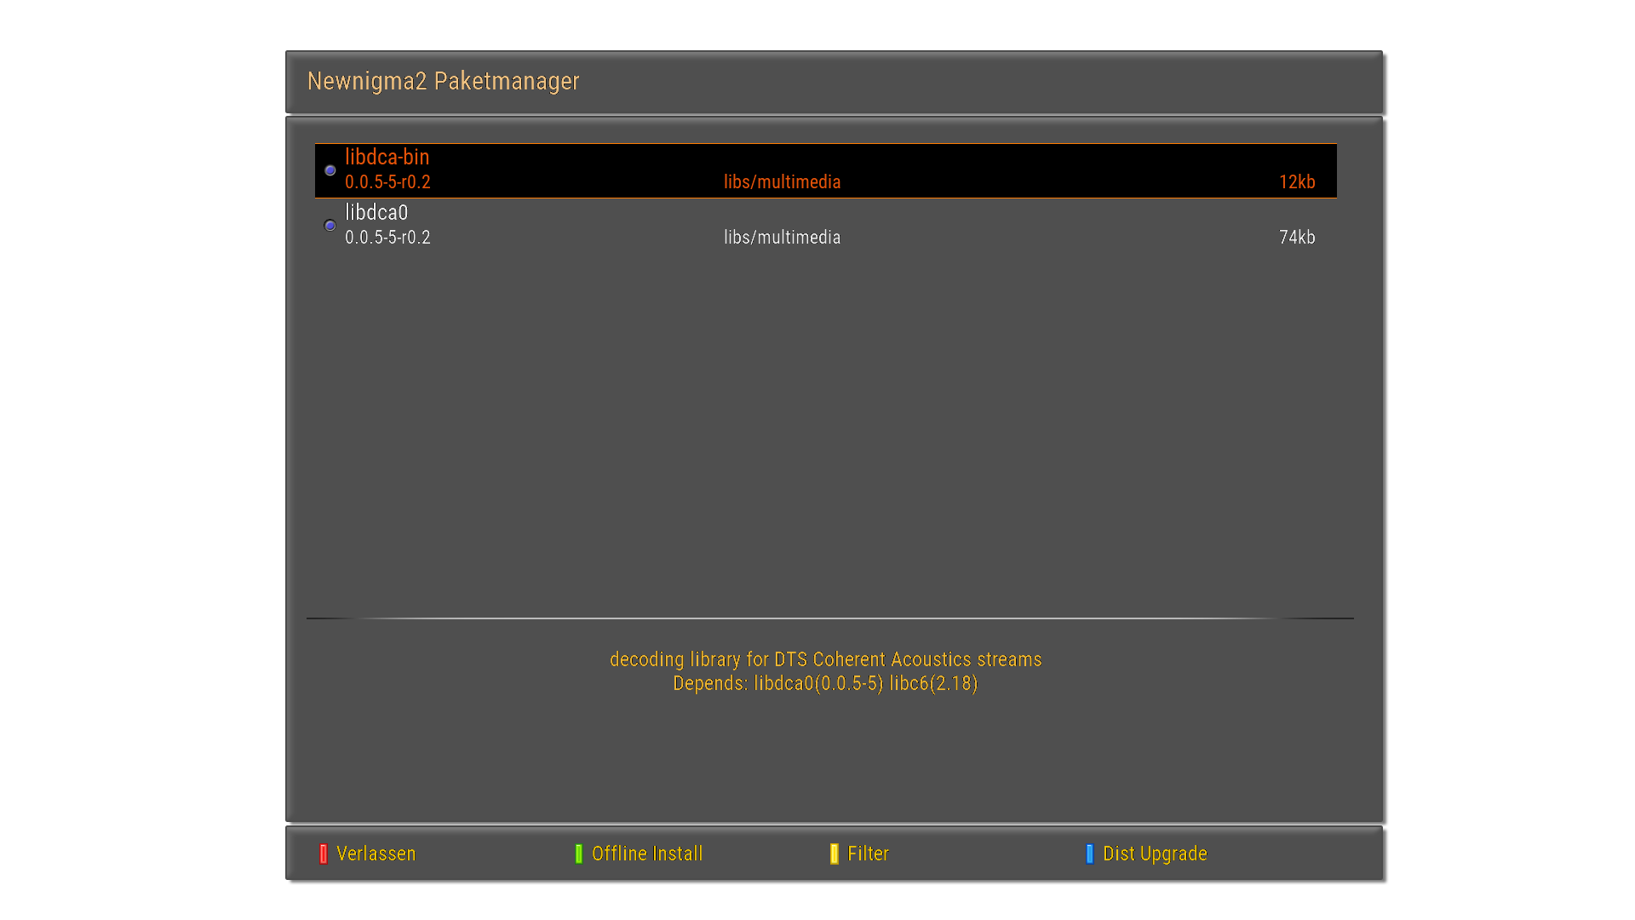Image resolution: width=1635 pixels, height=920 pixels.
Task: Start the Dist Upgrade
Action: pyautogui.click(x=1154, y=854)
